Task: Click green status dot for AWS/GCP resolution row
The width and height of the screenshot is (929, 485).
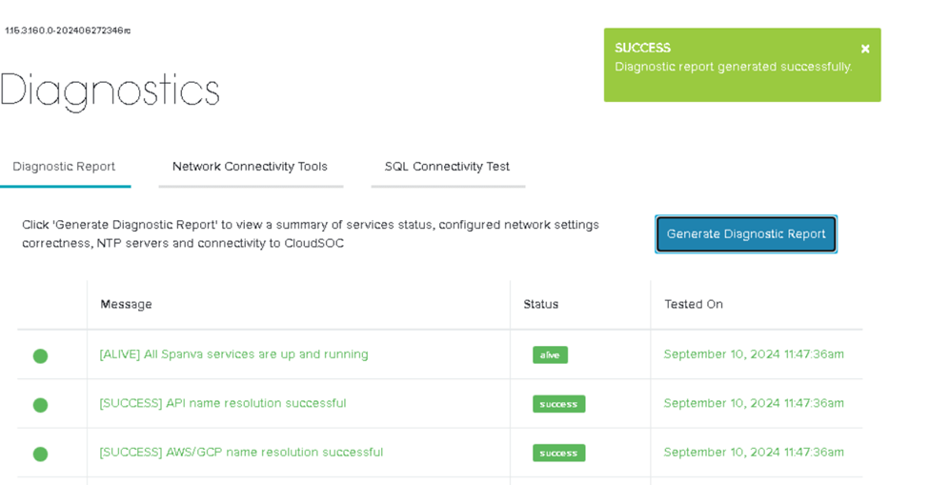Action: [x=40, y=454]
